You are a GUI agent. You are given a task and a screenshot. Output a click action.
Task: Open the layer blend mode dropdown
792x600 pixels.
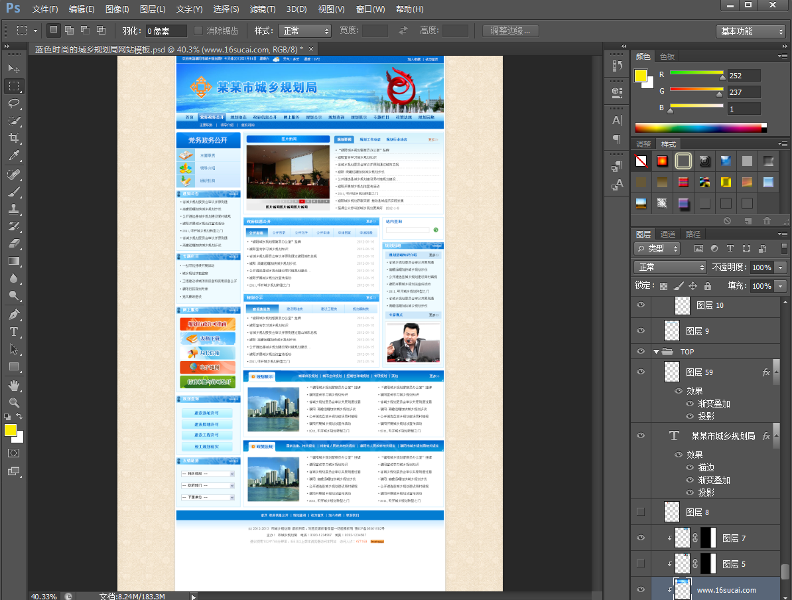(671, 267)
